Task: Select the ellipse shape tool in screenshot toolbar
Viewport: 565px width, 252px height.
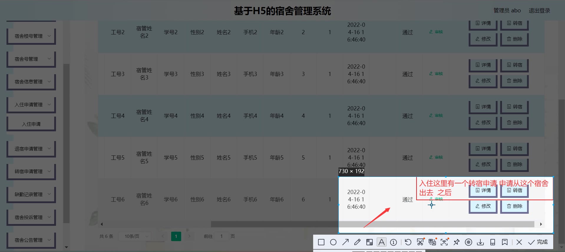Action: [x=333, y=242]
